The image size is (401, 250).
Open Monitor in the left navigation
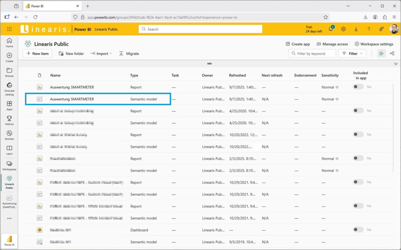9,135
